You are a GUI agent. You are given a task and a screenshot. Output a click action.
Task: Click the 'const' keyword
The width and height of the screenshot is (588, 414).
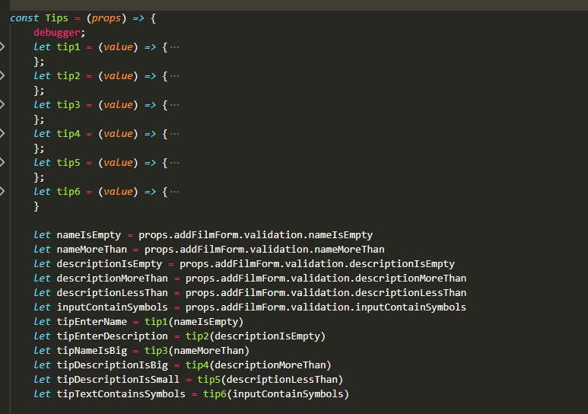coord(24,18)
